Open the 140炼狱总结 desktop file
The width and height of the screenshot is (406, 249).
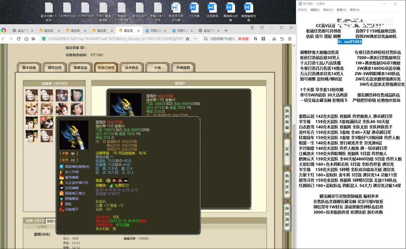coord(67,10)
